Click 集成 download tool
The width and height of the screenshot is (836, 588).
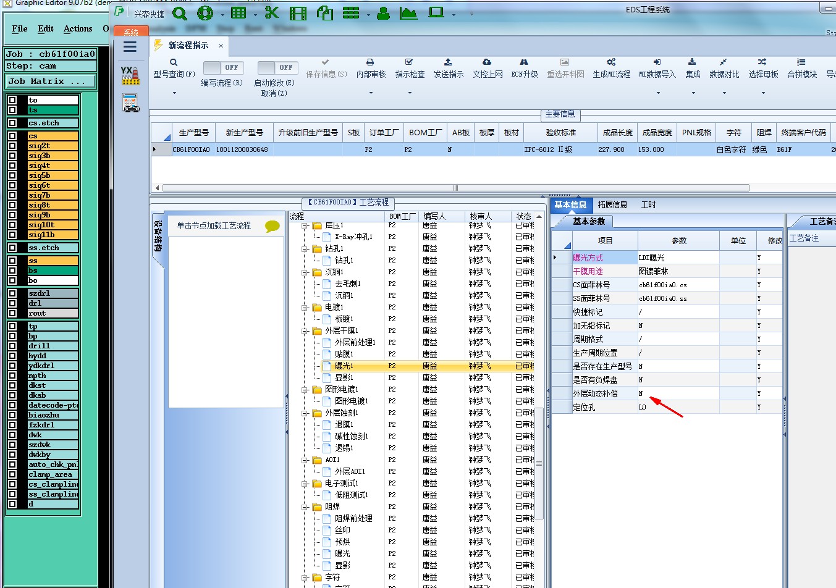693,69
